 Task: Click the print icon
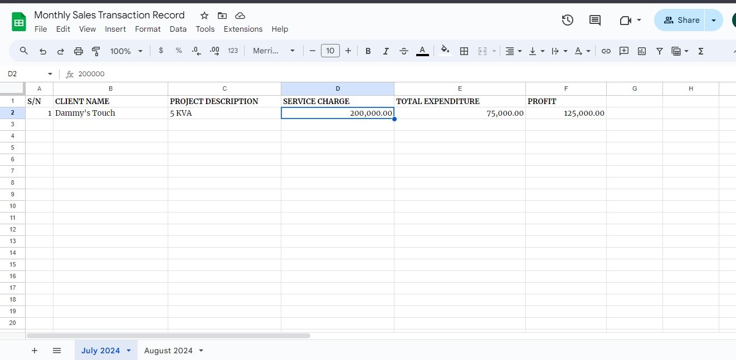[x=79, y=51]
